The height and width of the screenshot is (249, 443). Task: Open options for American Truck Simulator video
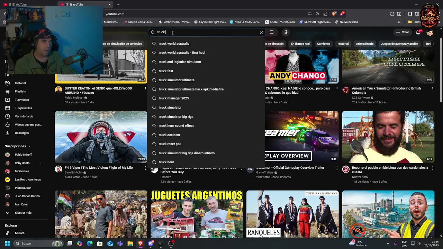coord(433,89)
